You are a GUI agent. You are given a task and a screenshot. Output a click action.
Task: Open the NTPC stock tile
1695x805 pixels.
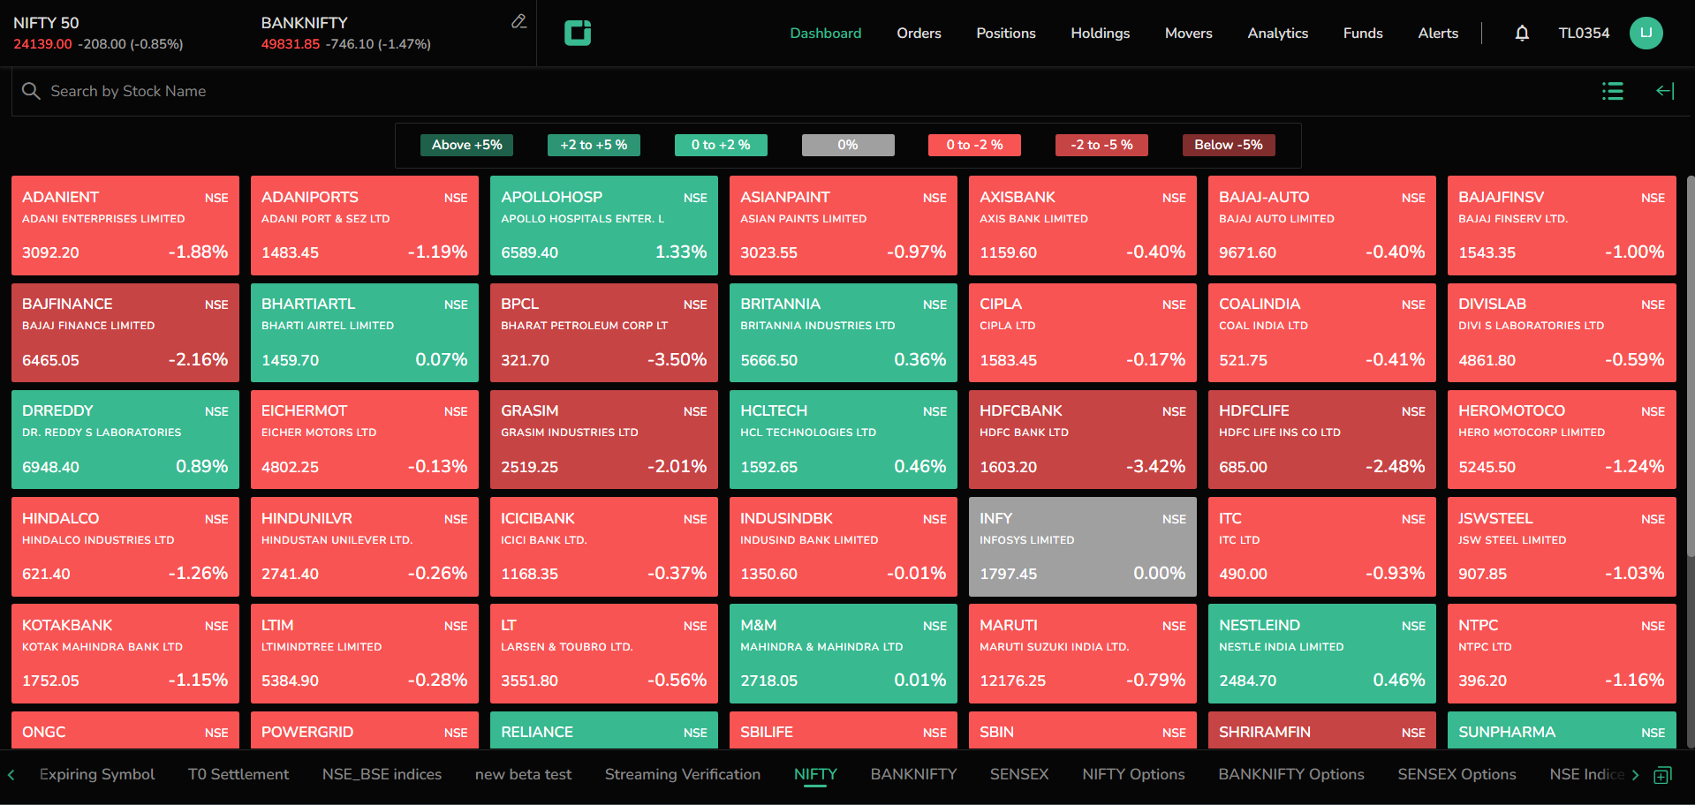(1562, 653)
